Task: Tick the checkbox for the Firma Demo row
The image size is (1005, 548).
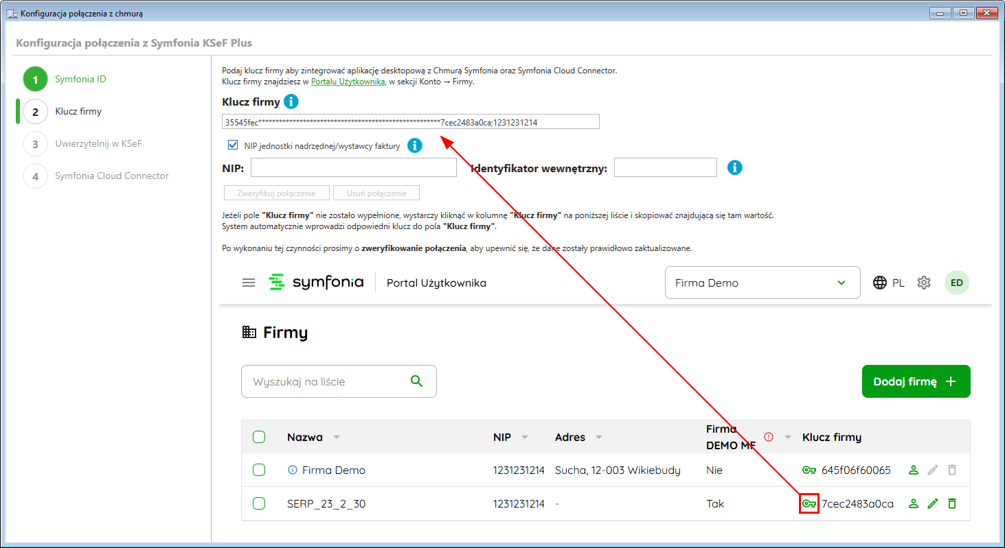Action: 259,470
